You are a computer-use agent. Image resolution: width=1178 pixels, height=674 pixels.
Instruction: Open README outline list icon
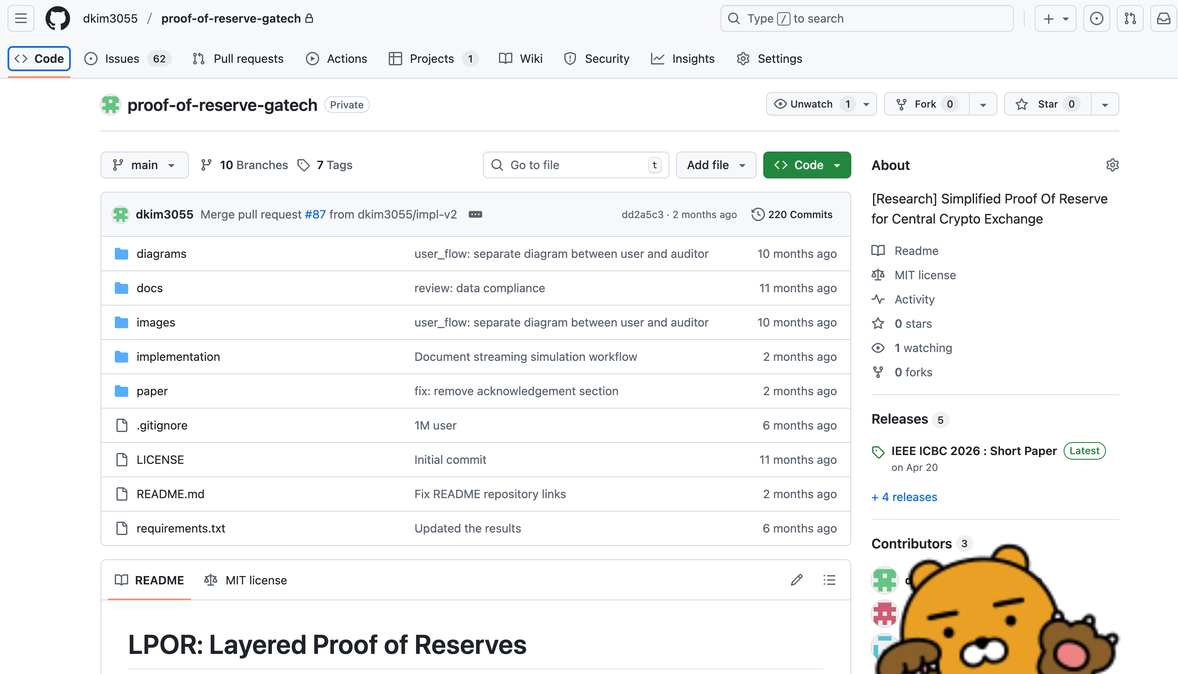829,580
